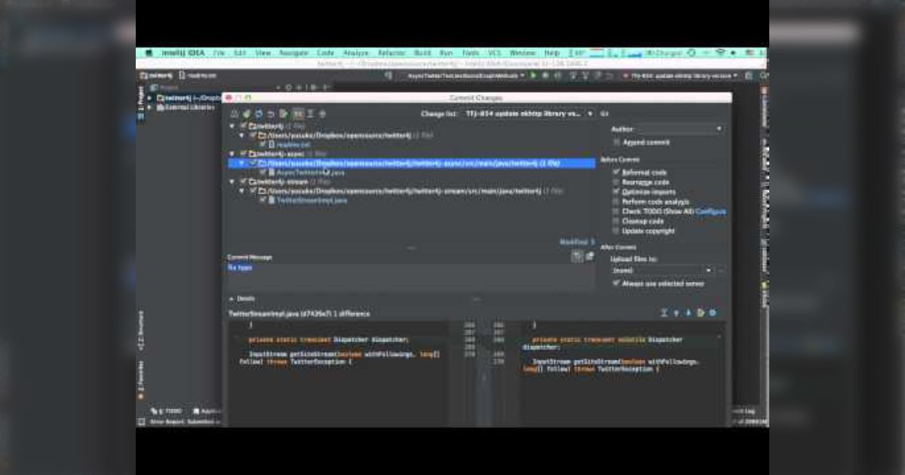Toggle the Amend commit checkbox
The width and height of the screenshot is (905, 475).
(x=617, y=142)
